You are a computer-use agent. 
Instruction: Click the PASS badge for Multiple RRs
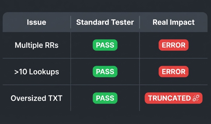coord(105,45)
